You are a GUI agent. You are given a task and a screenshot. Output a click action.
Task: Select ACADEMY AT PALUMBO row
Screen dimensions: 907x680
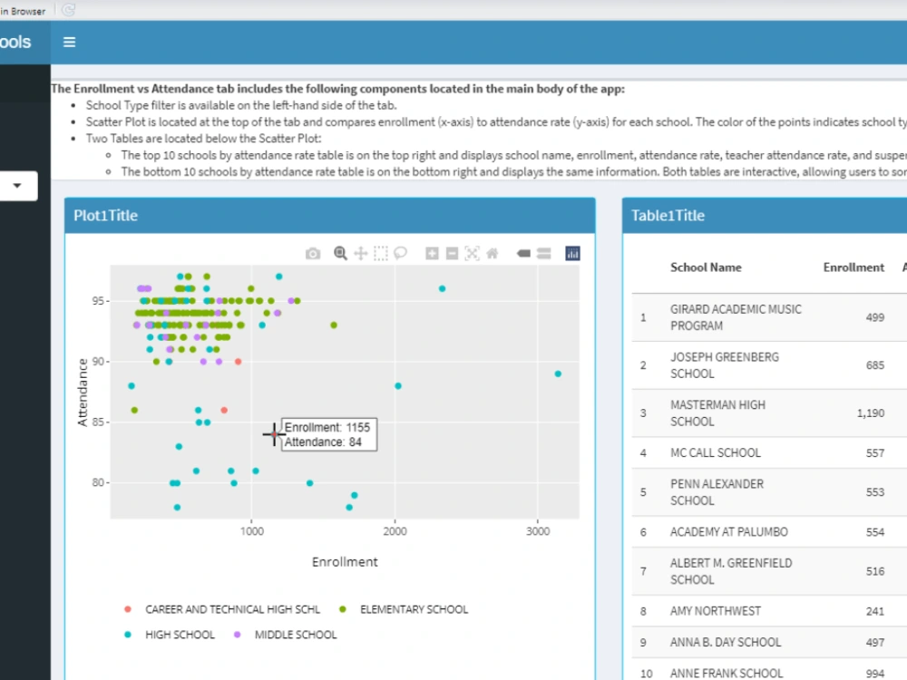tap(769, 532)
